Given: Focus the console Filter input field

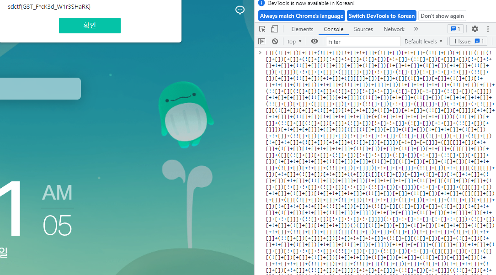Looking at the screenshot, I should (363, 42).
